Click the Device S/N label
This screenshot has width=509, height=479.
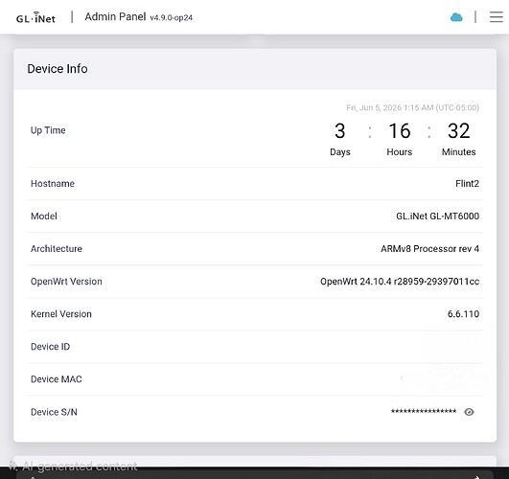coord(54,412)
